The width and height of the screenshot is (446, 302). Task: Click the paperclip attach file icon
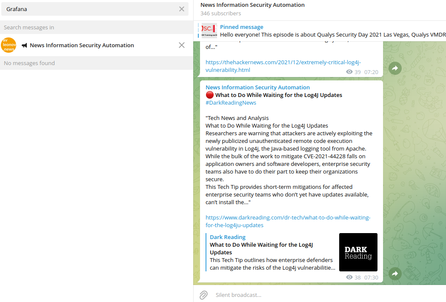(203, 295)
